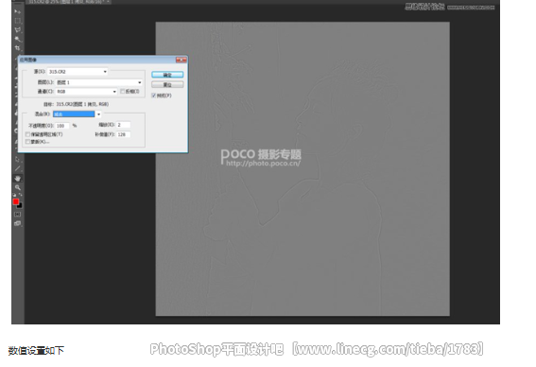Select the Zoom magnifier tool
The width and height of the screenshot is (536, 367).
point(17,187)
